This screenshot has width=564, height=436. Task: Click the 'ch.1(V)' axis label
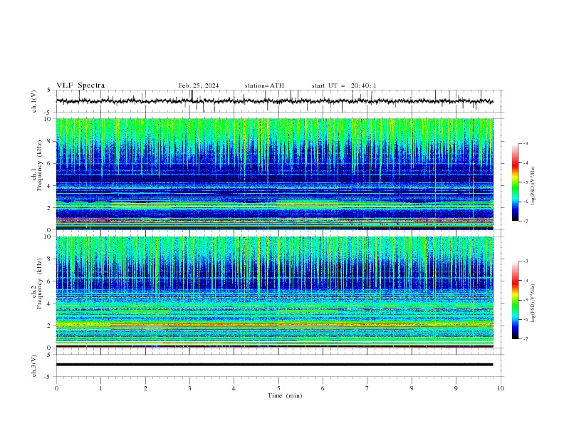pos(34,101)
